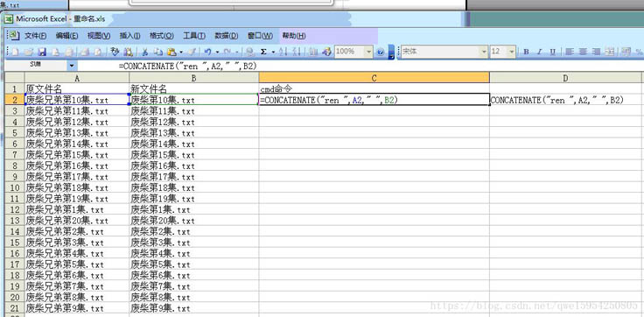This screenshot has height=317, width=644.
Task: Open the 文件(F) menu
Action: 35,36
